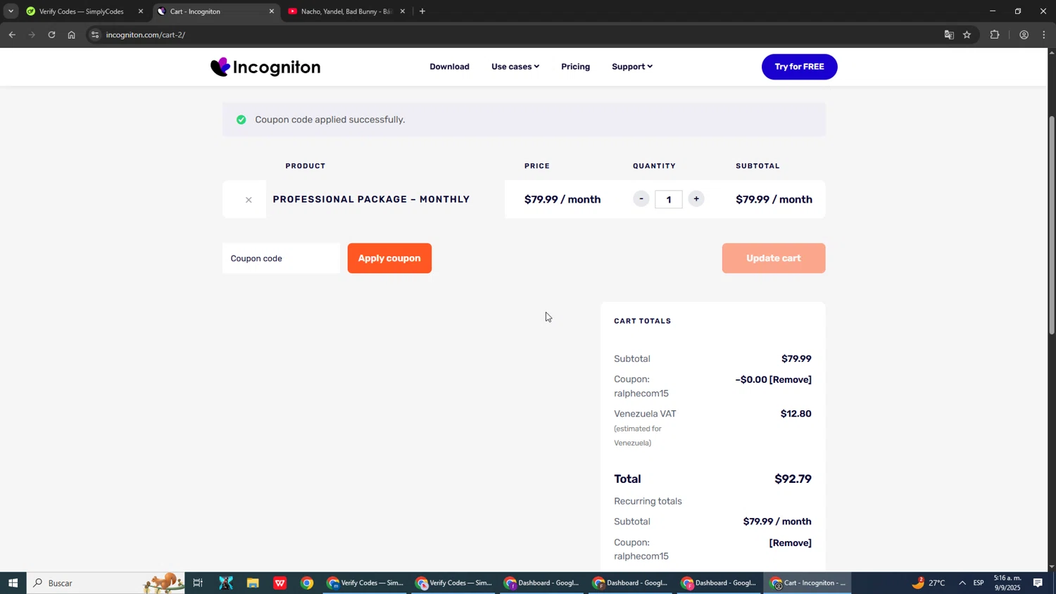Reload the current page
Viewport: 1056px width, 594px height.
[x=51, y=34]
